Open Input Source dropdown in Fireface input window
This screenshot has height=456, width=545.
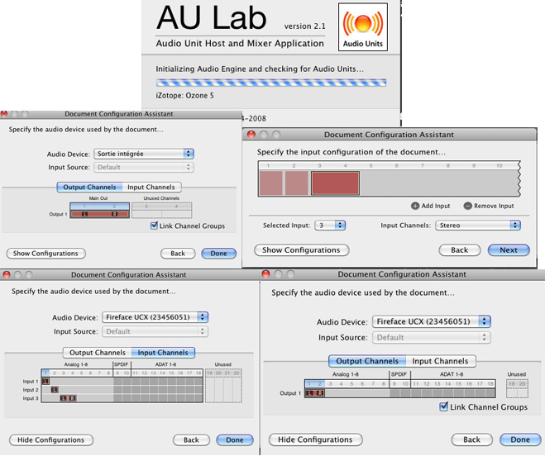[x=155, y=331]
